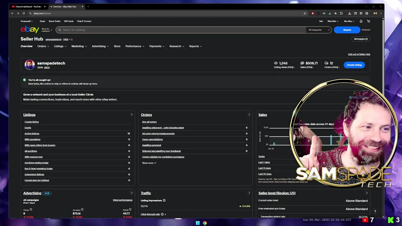The height and width of the screenshot is (226, 402).
Task: Open Messages (1) button
Action: click(x=361, y=39)
